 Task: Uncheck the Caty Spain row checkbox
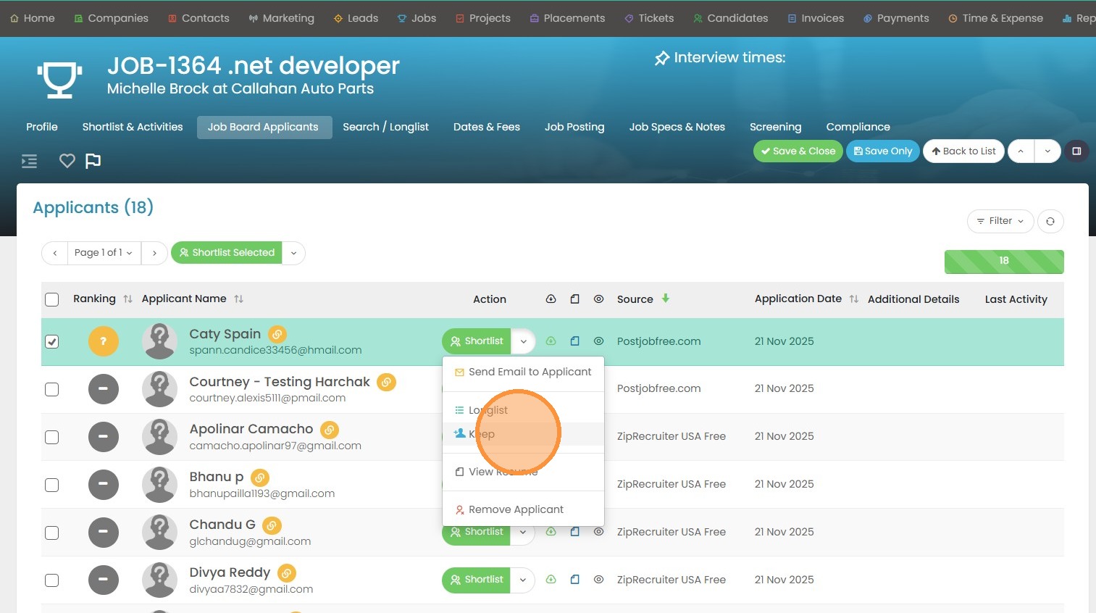[x=52, y=341]
